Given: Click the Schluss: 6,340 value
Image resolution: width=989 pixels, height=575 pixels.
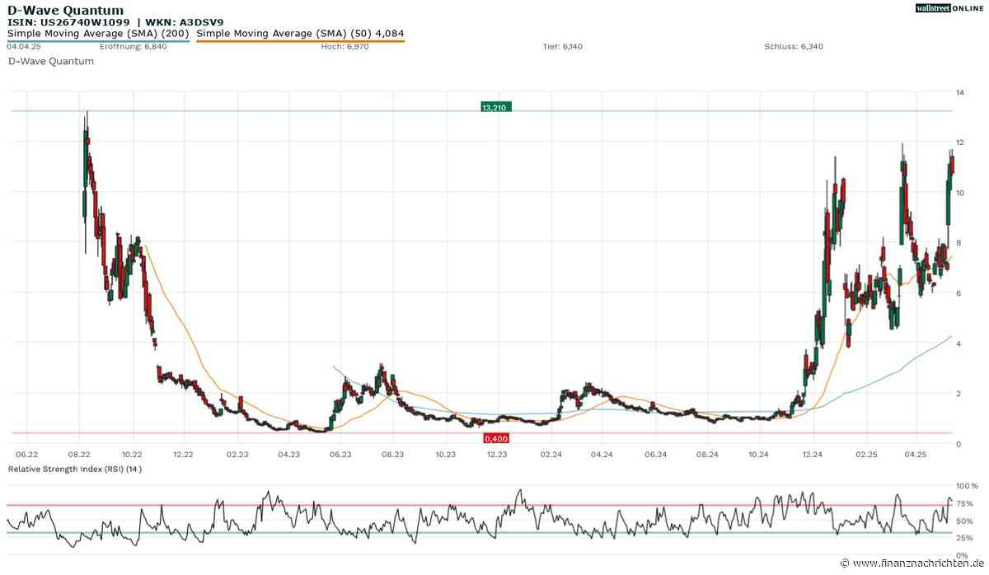Looking at the screenshot, I should click(x=794, y=46).
